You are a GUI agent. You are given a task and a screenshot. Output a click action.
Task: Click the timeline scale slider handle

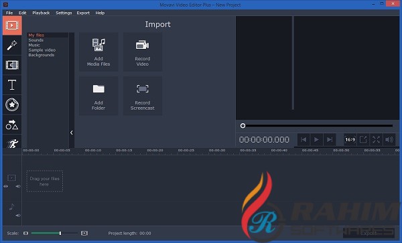pos(60,233)
